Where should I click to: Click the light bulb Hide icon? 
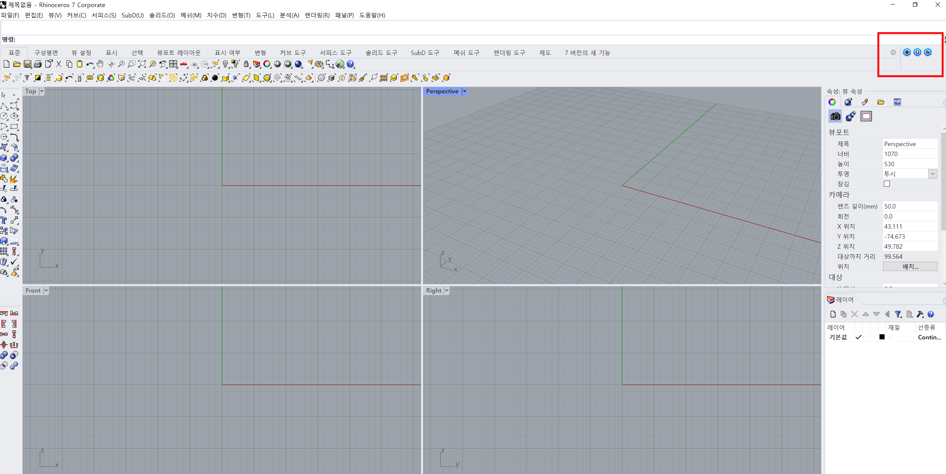(x=225, y=64)
